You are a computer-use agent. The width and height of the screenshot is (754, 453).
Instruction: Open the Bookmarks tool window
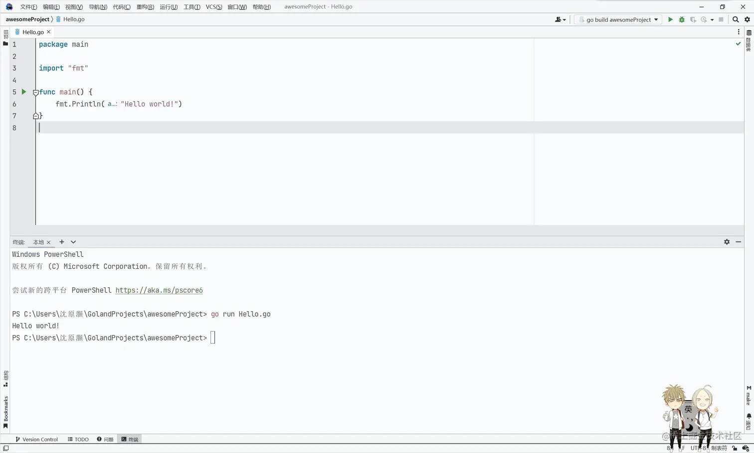pyautogui.click(x=5, y=412)
